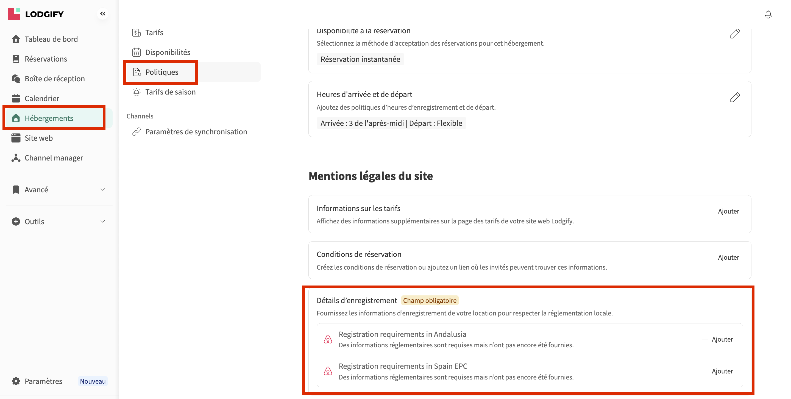The height and width of the screenshot is (399, 791).
Task: Add Conditions de réservation
Action: tap(728, 257)
